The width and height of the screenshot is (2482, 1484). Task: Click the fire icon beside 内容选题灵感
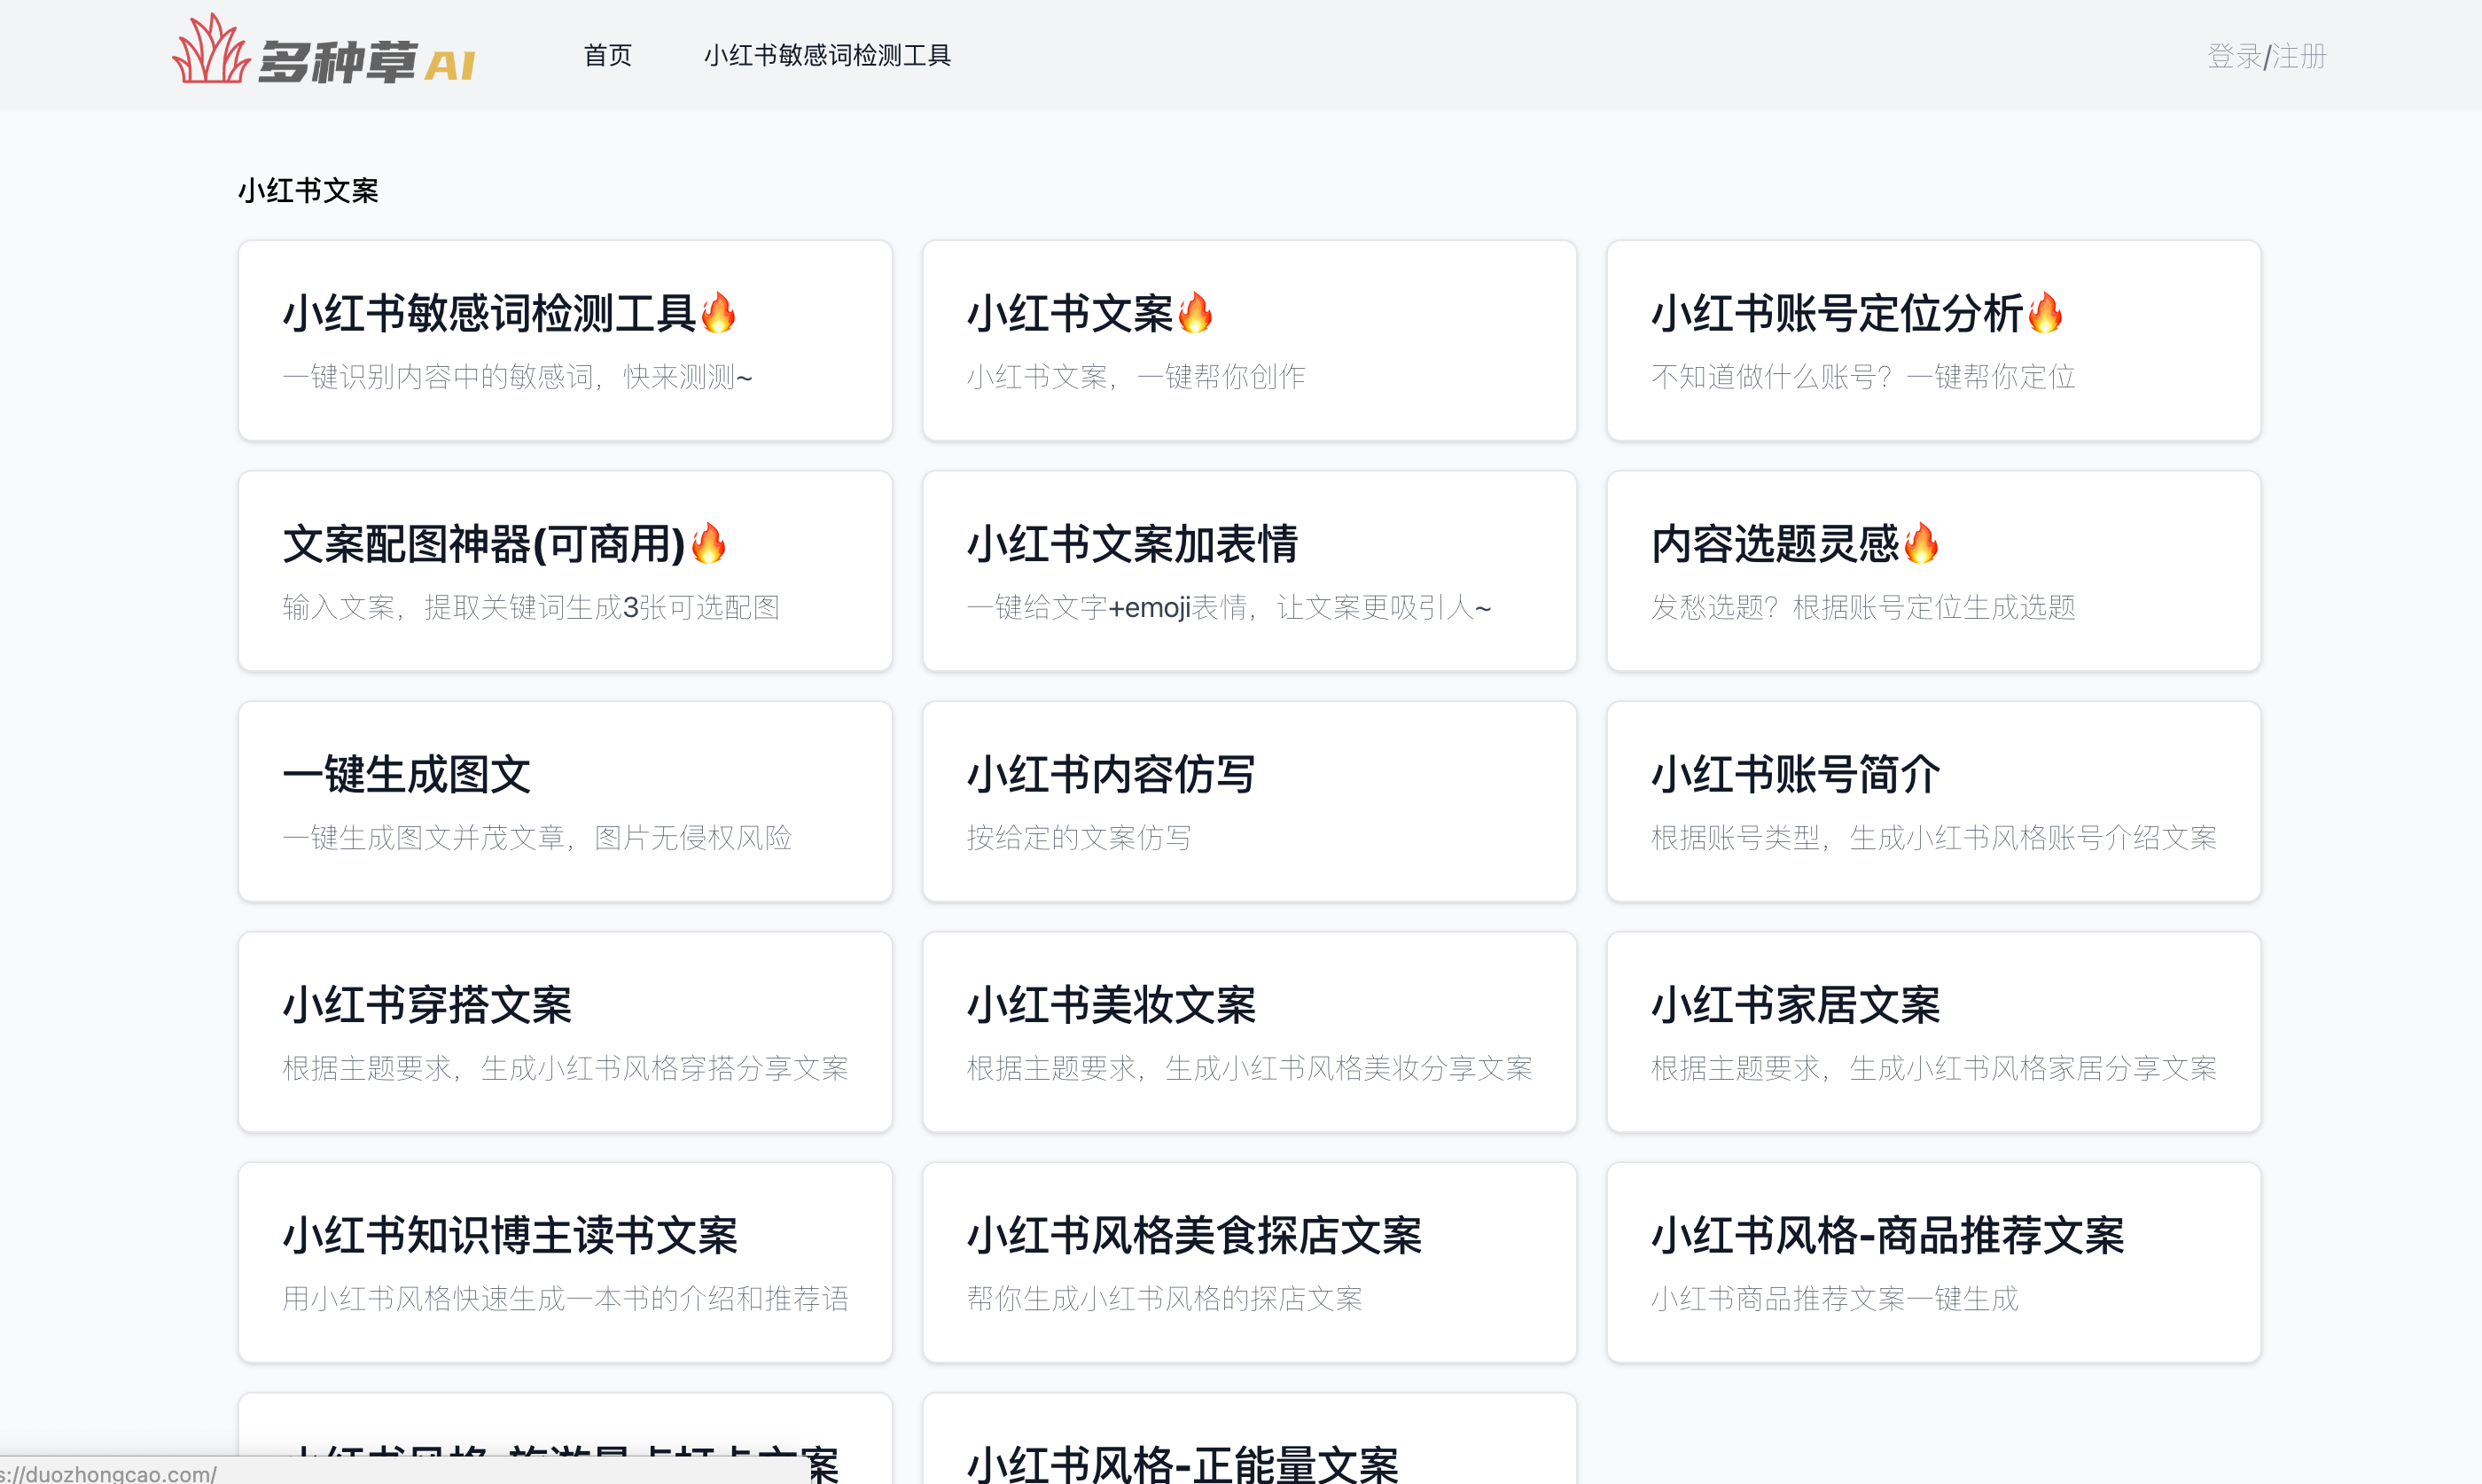click(1921, 543)
